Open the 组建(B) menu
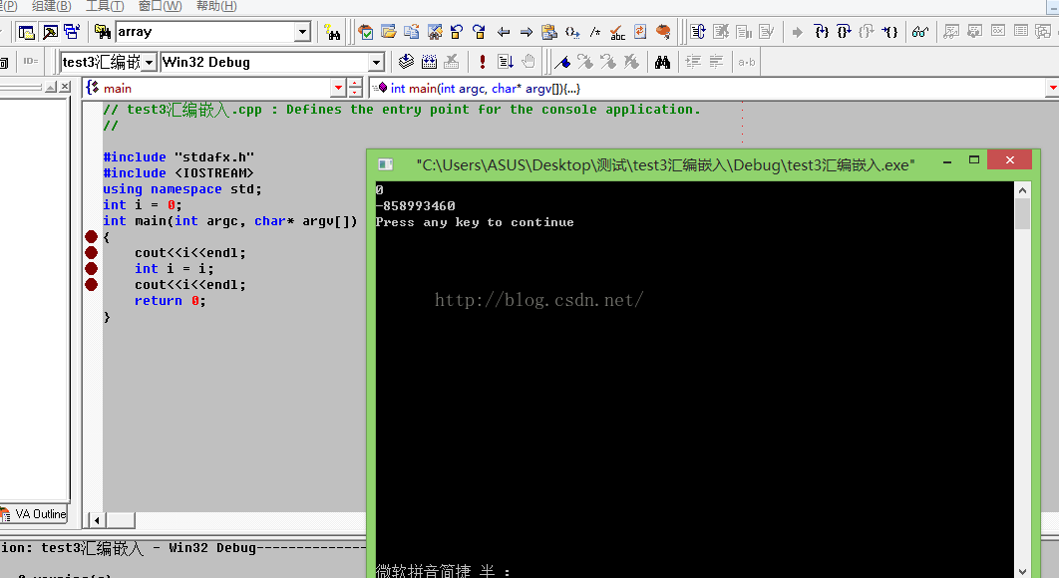 point(51,6)
